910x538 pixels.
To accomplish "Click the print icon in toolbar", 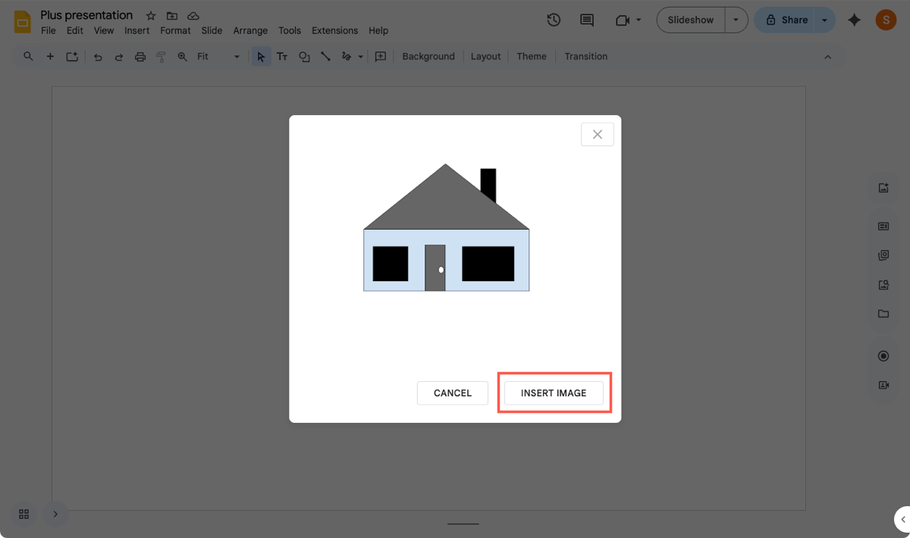I will [x=140, y=57].
